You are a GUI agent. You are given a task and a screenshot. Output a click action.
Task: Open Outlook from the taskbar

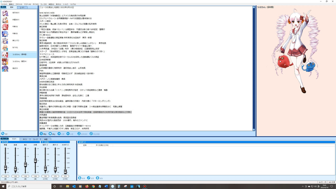pos(74,187)
